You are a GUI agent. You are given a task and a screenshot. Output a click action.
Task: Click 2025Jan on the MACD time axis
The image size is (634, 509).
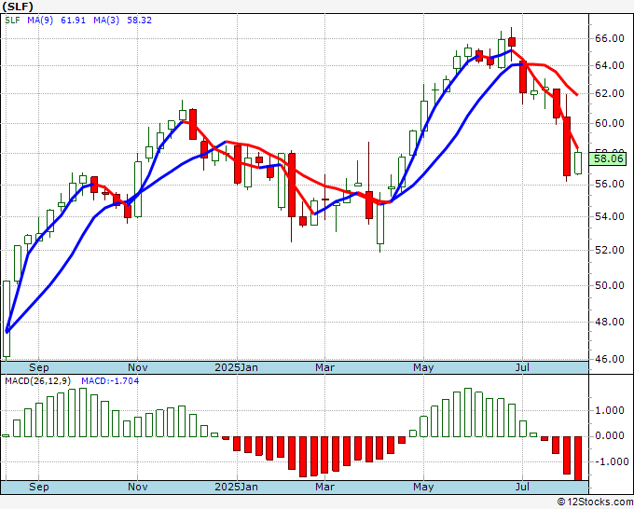236,487
